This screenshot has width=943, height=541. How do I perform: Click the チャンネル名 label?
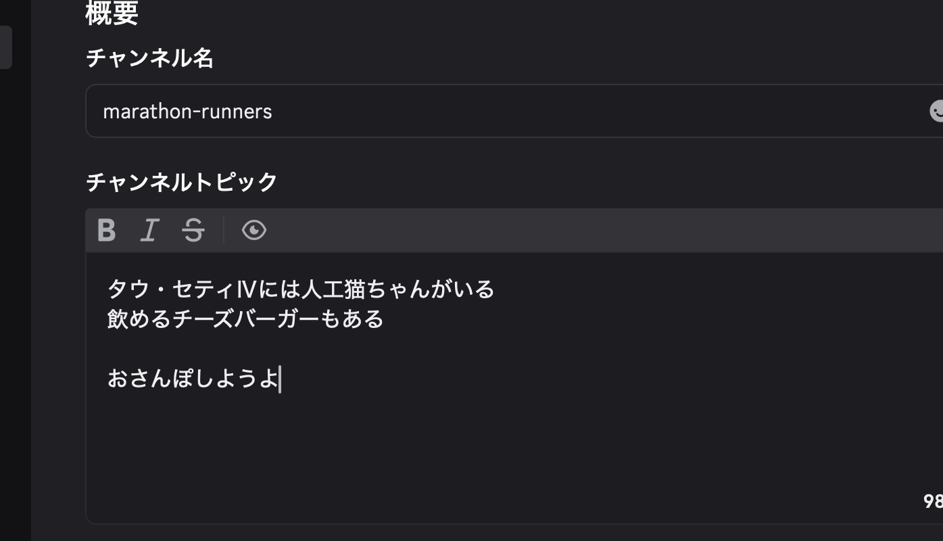tap(149, 58)
